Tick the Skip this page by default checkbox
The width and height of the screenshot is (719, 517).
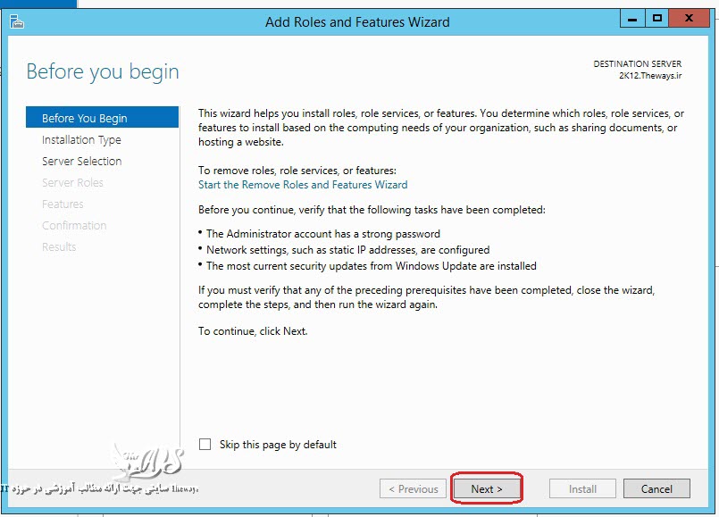tap(205, 444)
